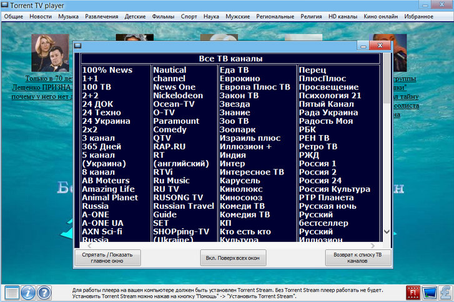The height and width of the screenshot is (302, 454).
Task: Select the Развлечения menu item
Action: click(x=102, y=16)
